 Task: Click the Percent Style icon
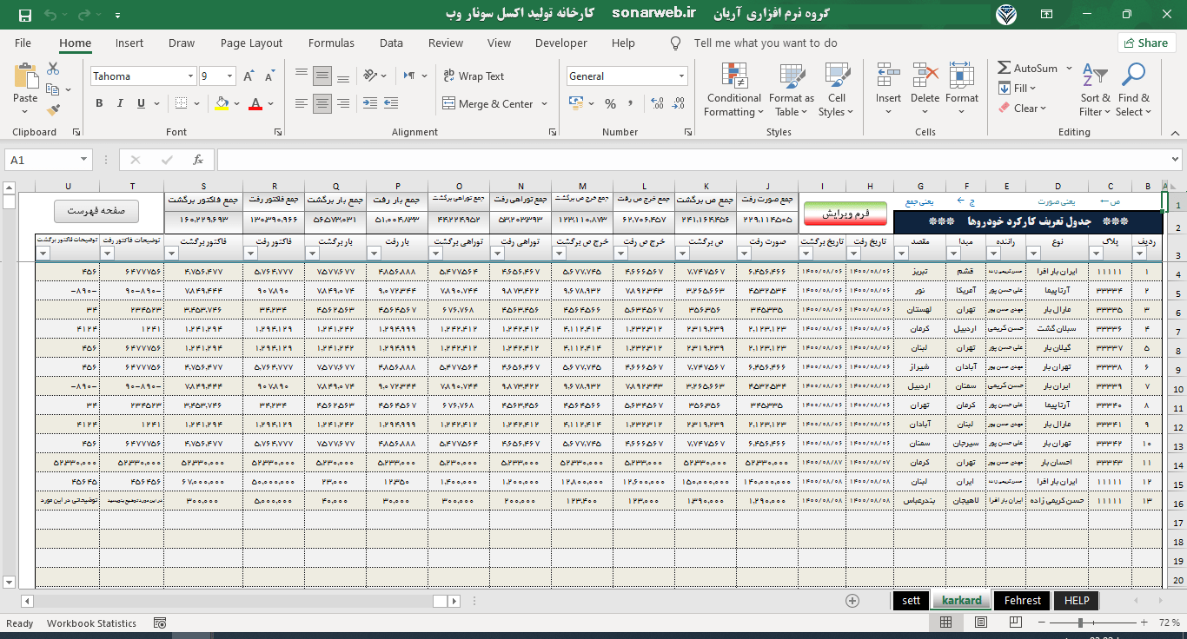point(610,103)
